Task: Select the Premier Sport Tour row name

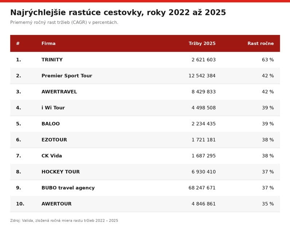Action: (x=67, y=76)
